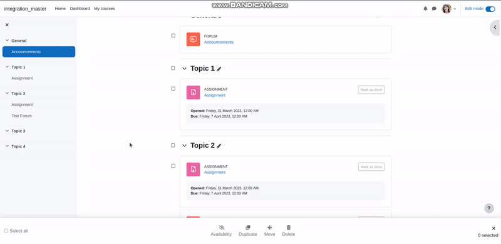Image resolution: width=501 pixels, height=244 pixels.
Task: Click the Topic 1 'Due: Friday, 7 April 2023' text
Action: point(219,116)
